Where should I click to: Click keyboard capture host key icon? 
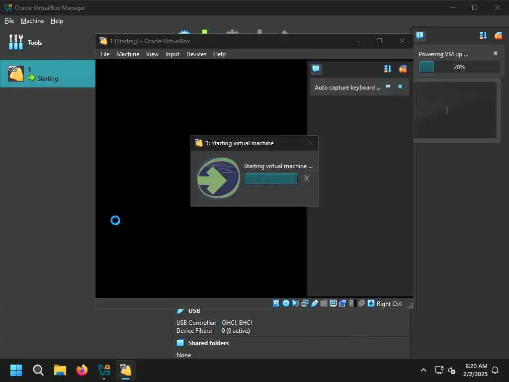371,303
